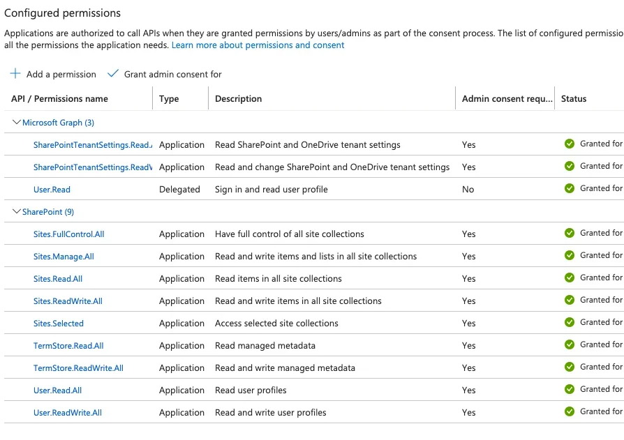This screenshot has width=624, height=440.
Task: Open the User.Read delegated permission
Action: (x=52, y=190)
